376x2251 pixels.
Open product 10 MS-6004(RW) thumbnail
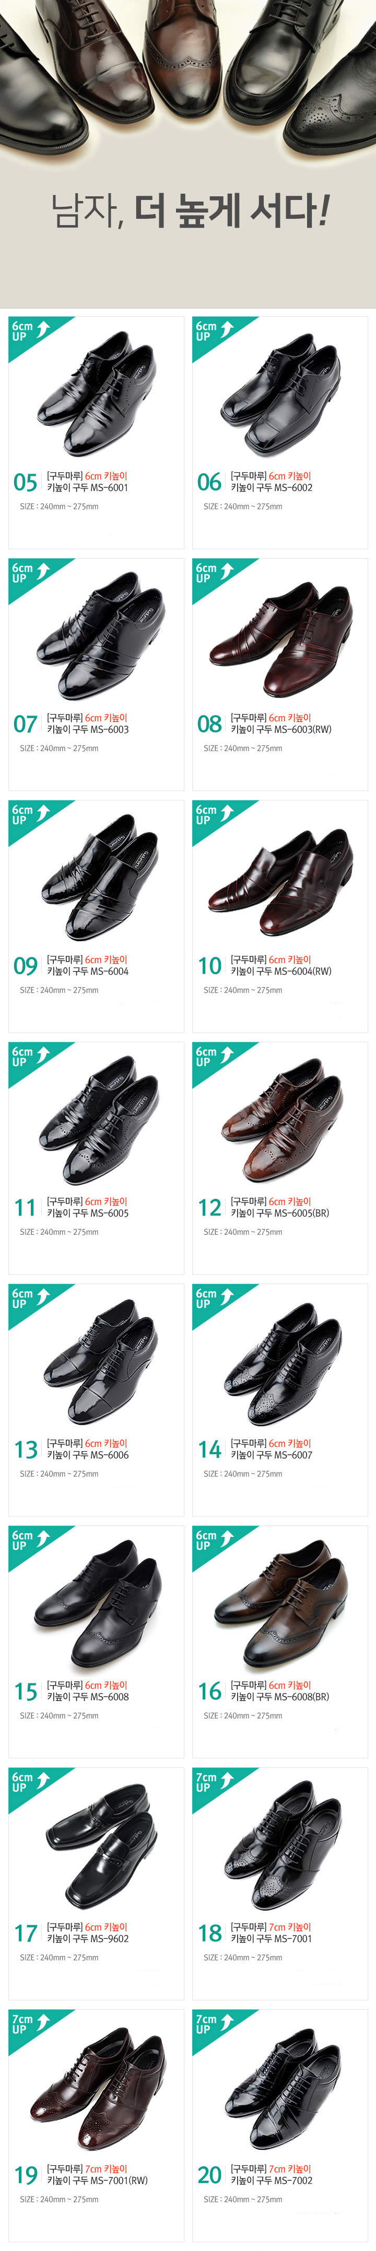[281, 877]
